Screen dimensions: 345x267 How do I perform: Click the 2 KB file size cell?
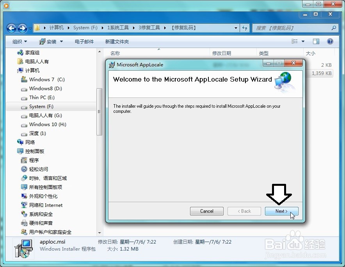click(326, 65)
